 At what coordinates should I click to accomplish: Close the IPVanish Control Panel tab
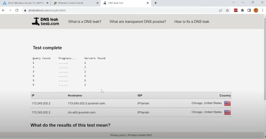(x=98, y=3)
